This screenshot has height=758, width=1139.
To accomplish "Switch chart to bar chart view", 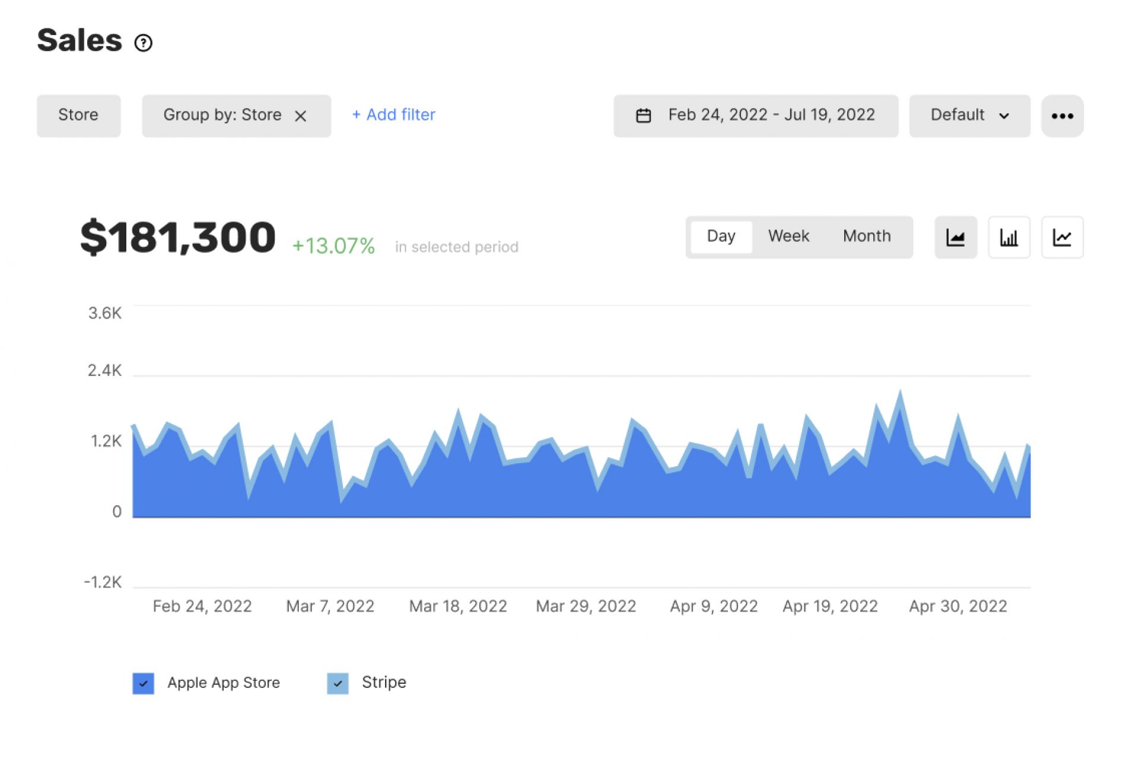I will tap(1008, 237).
